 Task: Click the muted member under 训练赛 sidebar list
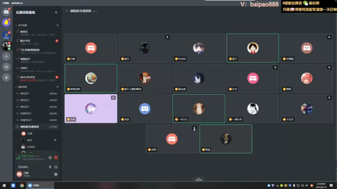click(x=39, y=140)
